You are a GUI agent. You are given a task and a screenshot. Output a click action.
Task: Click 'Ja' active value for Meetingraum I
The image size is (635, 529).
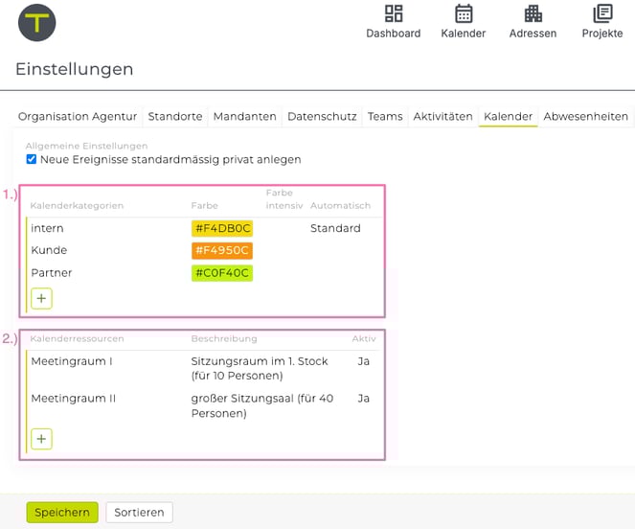pos(363,361)
